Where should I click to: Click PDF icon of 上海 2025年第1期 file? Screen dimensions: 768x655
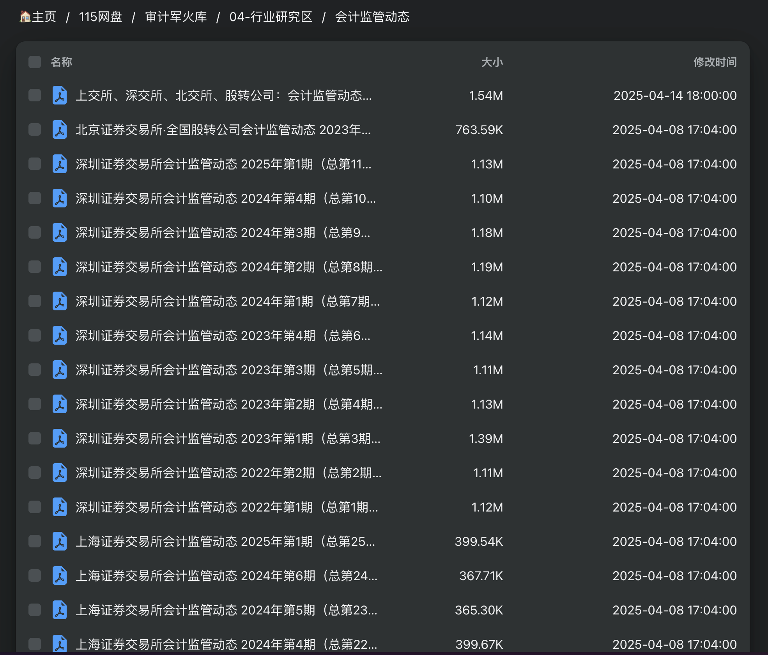[x=60, y=542]
